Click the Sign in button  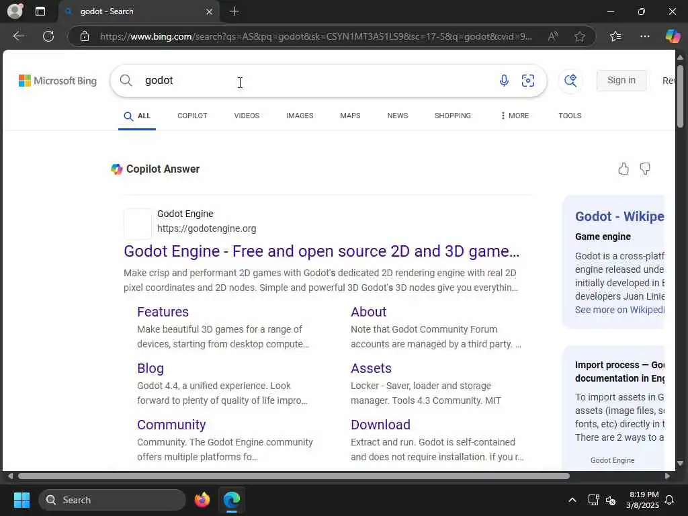coord(621,81)
